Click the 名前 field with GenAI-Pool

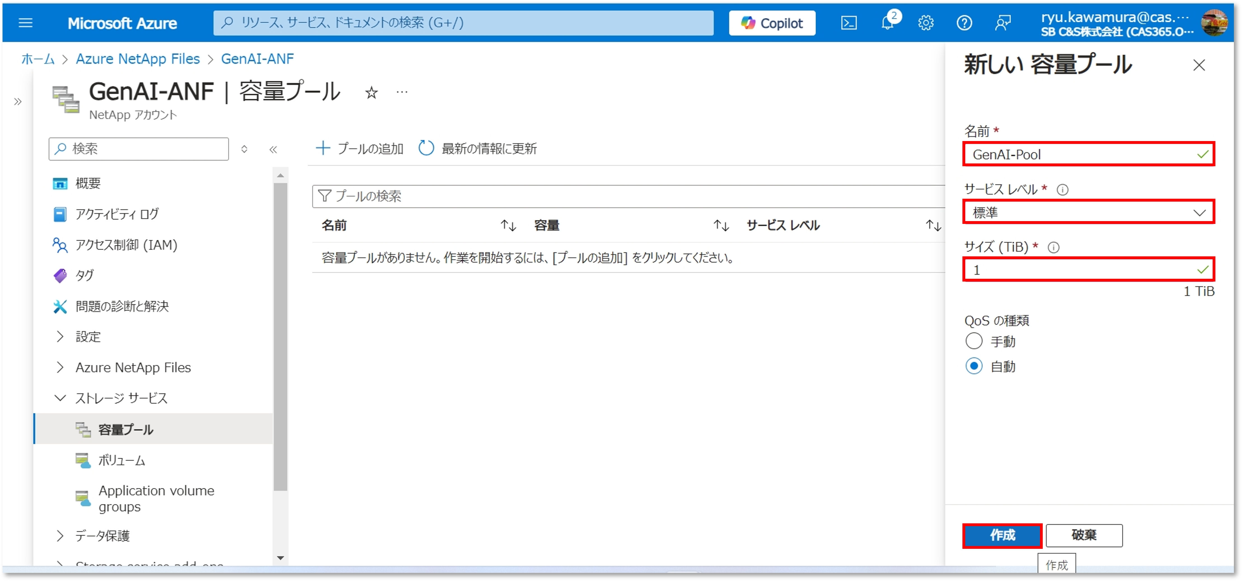1088,154
